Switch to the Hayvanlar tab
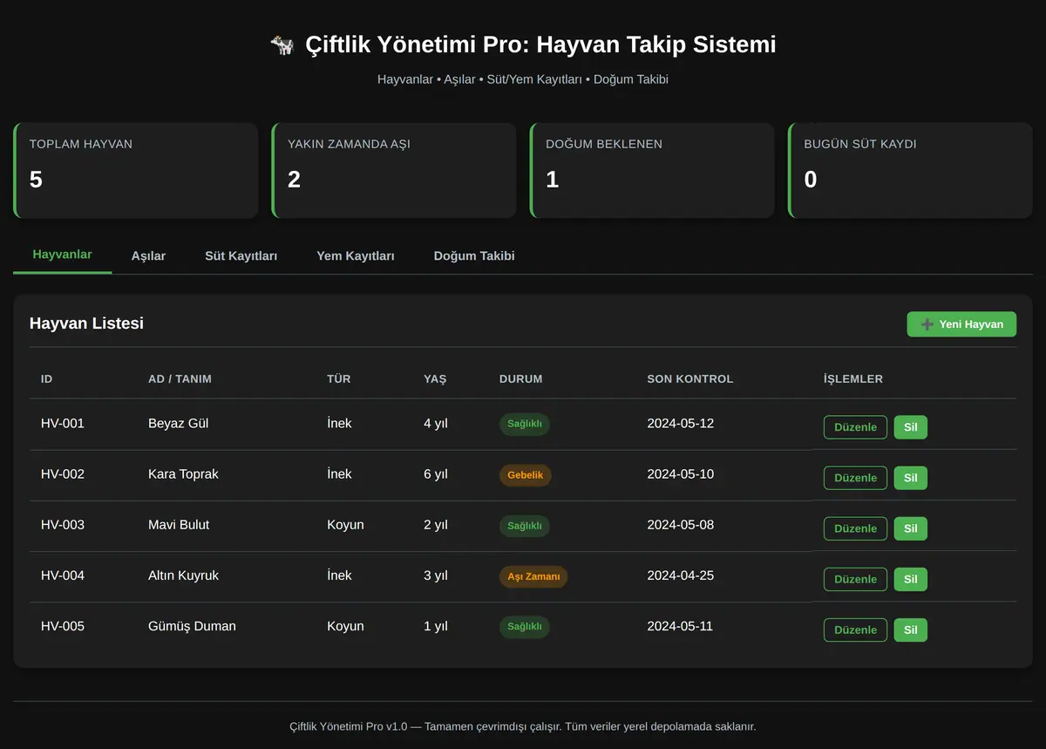Image resolution: width=1046 pixels, height=749 pixels. (x=62, y=255)
